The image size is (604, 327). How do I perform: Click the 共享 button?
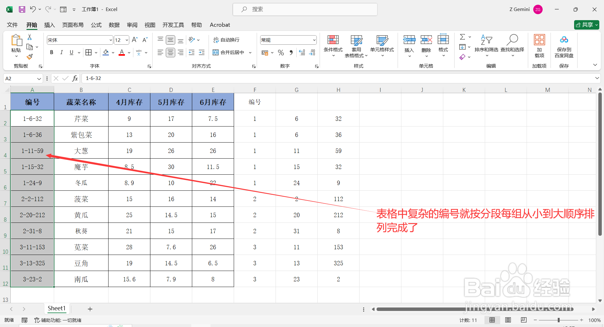(586, 25)
